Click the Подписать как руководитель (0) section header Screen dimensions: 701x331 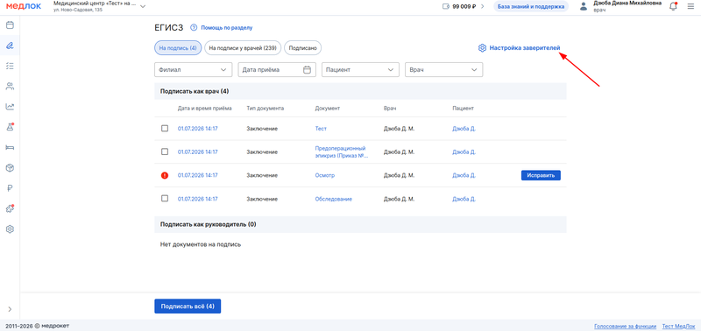point(360,224)
